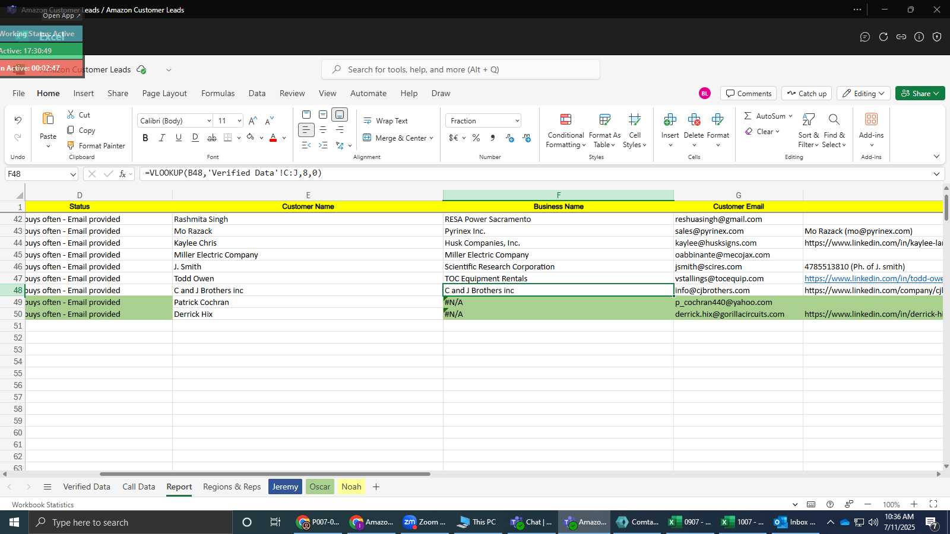The height and width of the screenshot is (534, 950).
Task: Click the Name Box showing F48
Action: click(x=42, y=174)
